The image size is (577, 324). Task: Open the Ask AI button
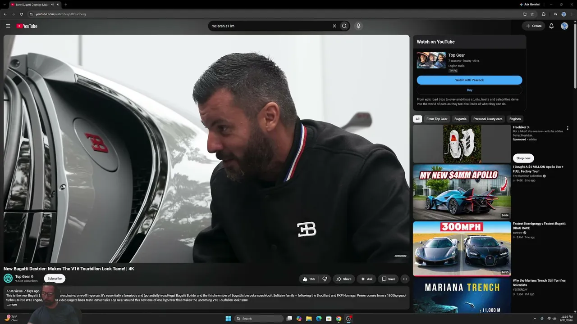point(366,279)
